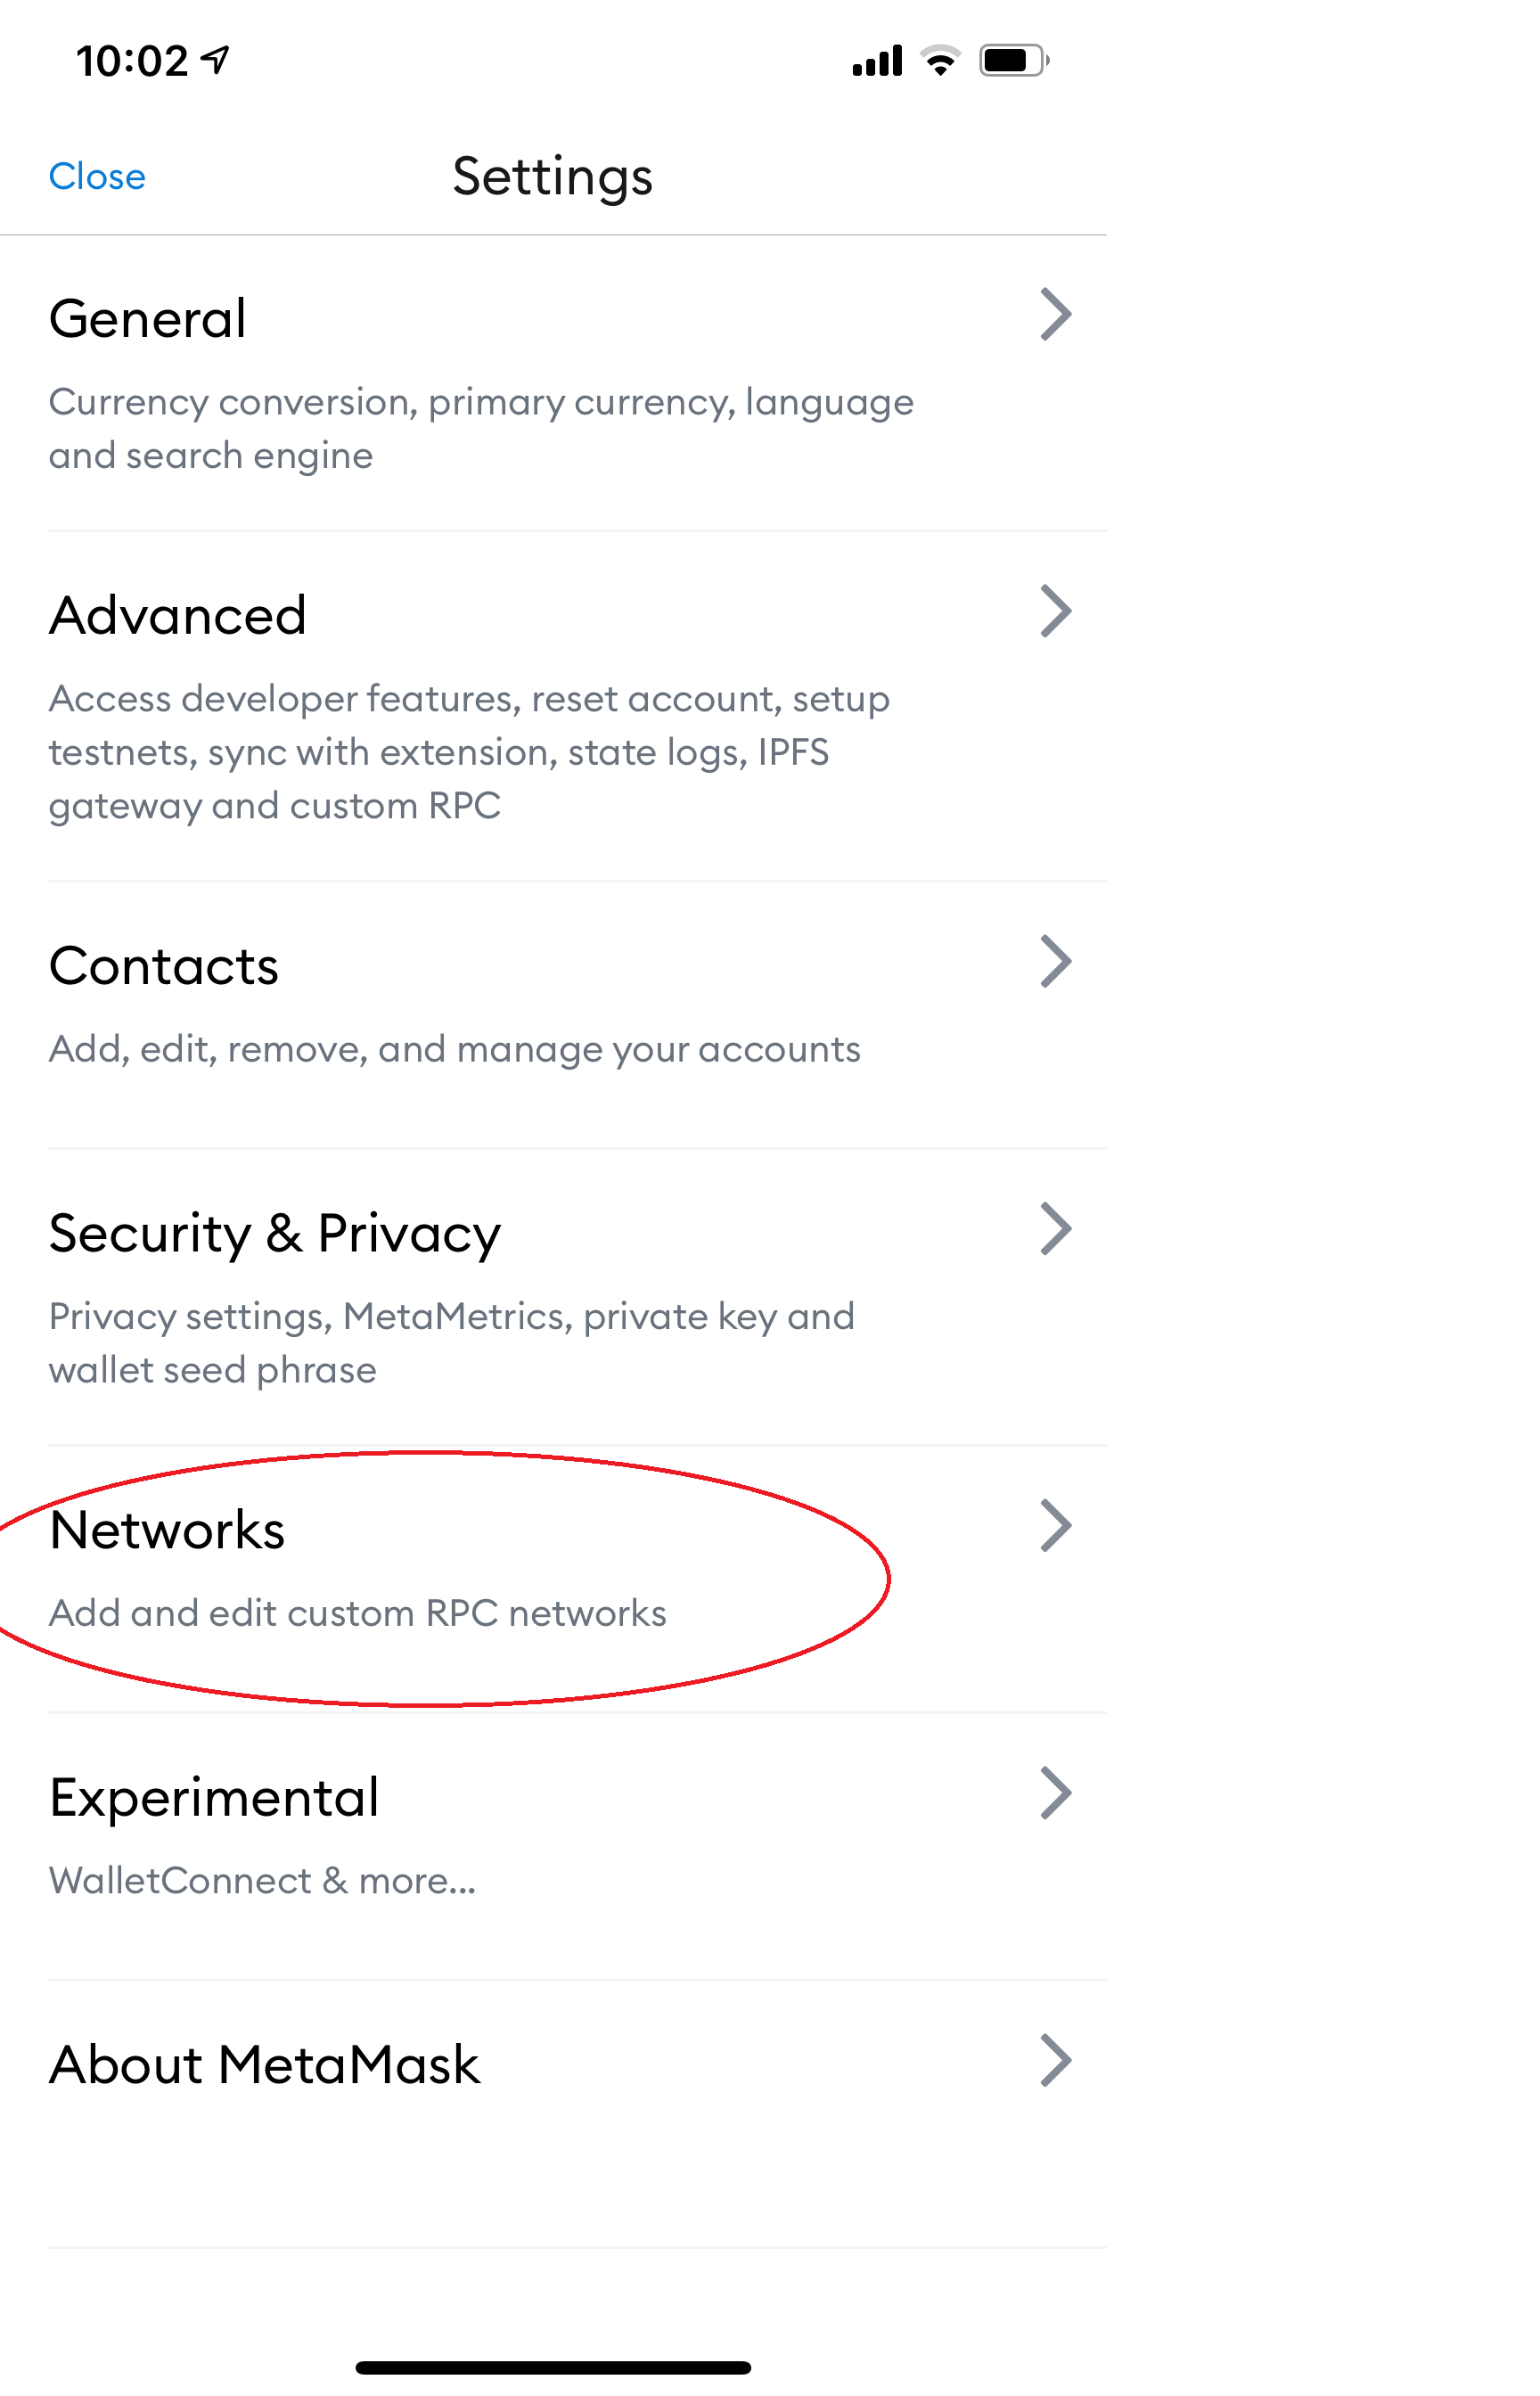Tap the Contacts row chevron arrow
The image size is (1540, 2396).
tap(1055, 962)
